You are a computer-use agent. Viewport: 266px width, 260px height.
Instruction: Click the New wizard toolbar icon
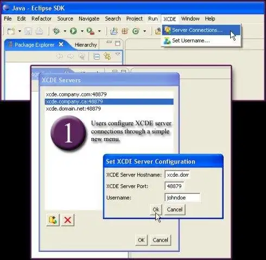tap(11, 31)
